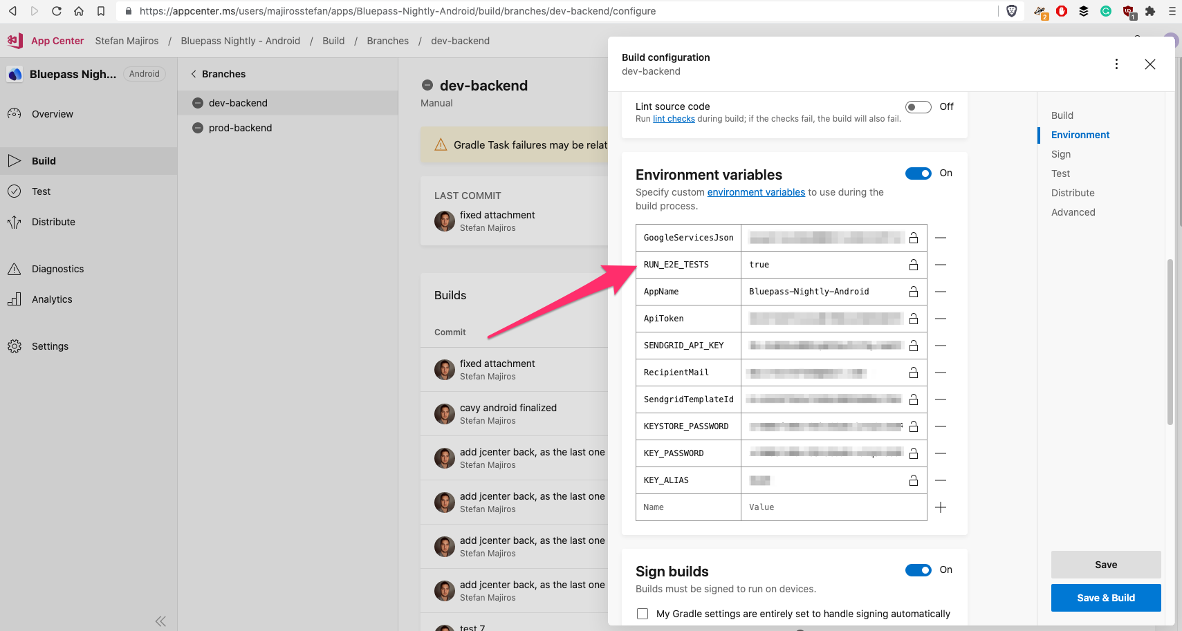Reload the page with the refresh icon
This screenshot has height=631, width=1182.
click(57, 11)
